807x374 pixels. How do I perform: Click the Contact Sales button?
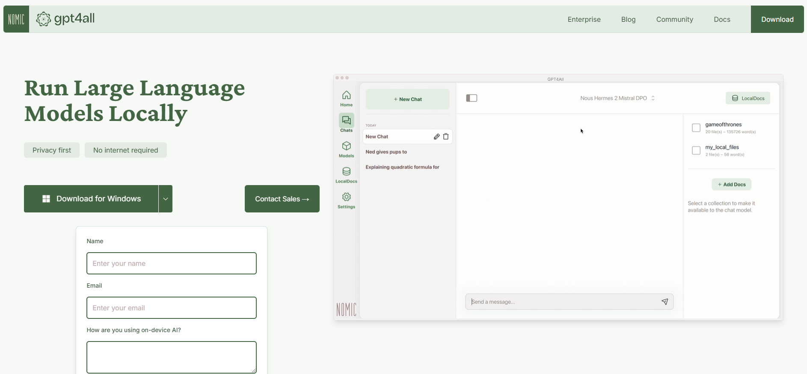pos(282,199)
